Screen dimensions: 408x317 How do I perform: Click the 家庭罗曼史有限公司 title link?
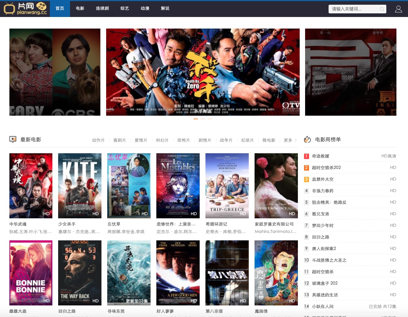click(274, 224)
